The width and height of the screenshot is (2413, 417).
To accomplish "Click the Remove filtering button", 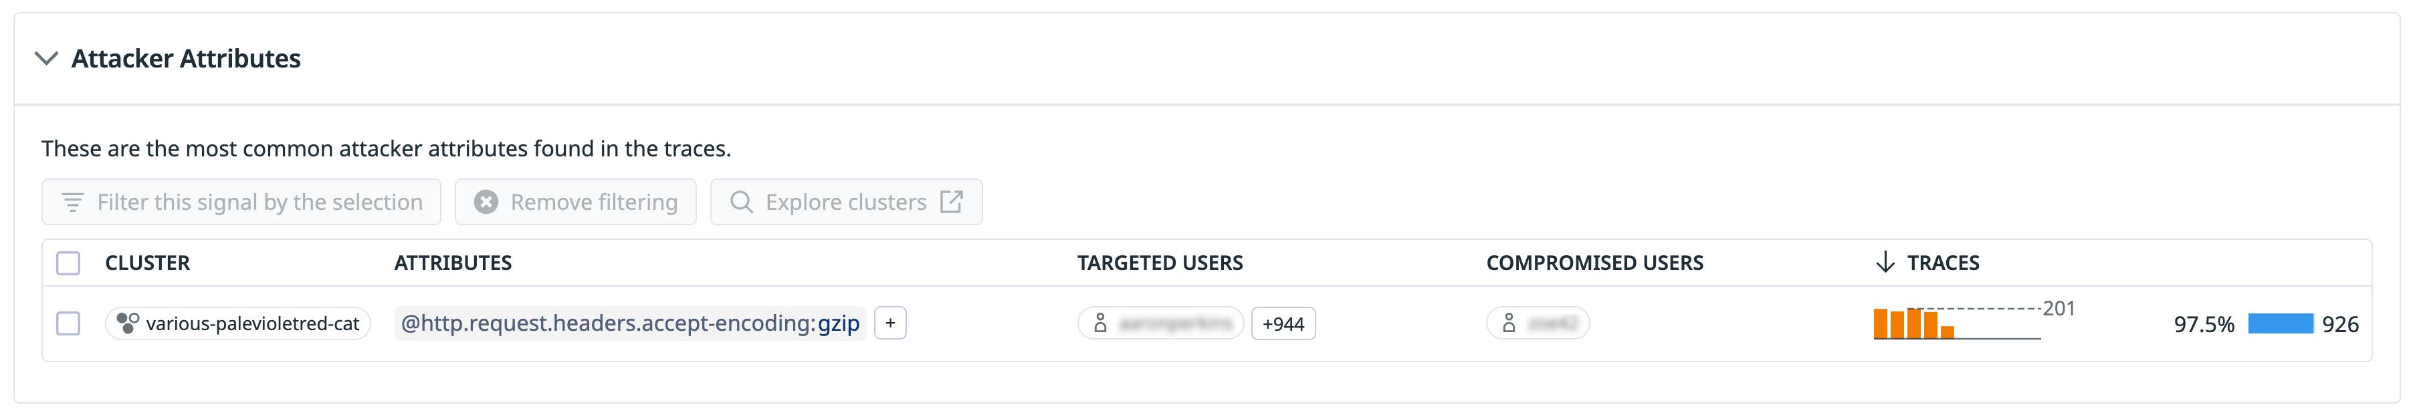I will tap(574, 201).
